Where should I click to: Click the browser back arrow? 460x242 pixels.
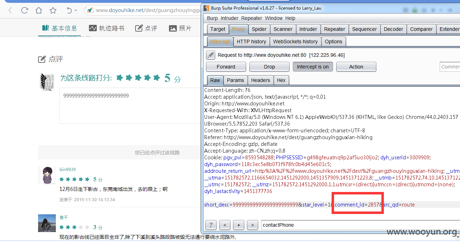pyautogui.click(x=10, y=11)
